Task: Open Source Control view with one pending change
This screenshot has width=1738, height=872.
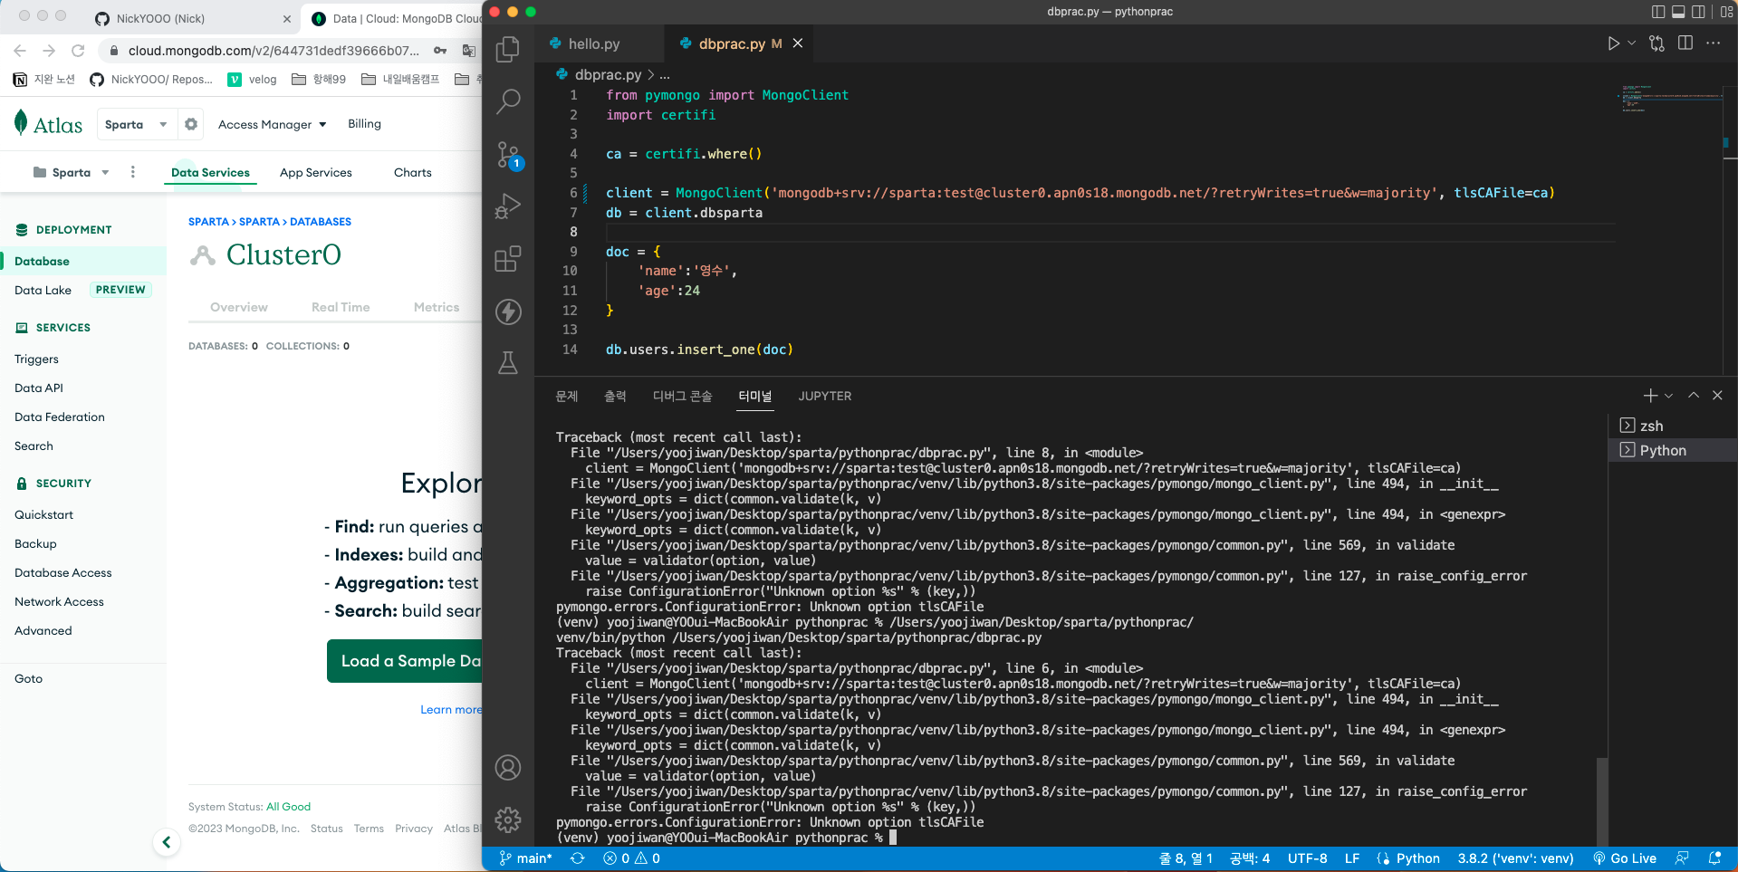Action: [x=508, y=155]
